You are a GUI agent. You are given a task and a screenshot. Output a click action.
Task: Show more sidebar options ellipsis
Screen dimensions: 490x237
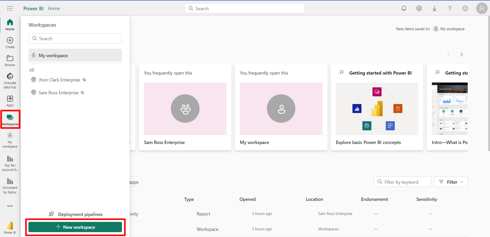pos(10,206)
